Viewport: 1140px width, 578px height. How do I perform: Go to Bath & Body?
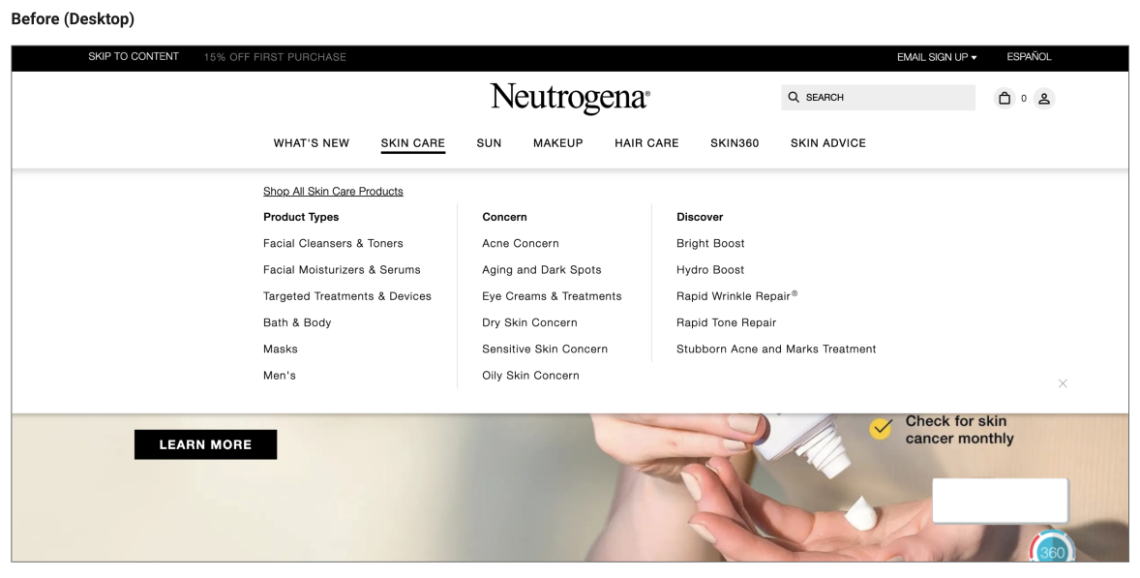pyautogui.click(x=297, y=322)
